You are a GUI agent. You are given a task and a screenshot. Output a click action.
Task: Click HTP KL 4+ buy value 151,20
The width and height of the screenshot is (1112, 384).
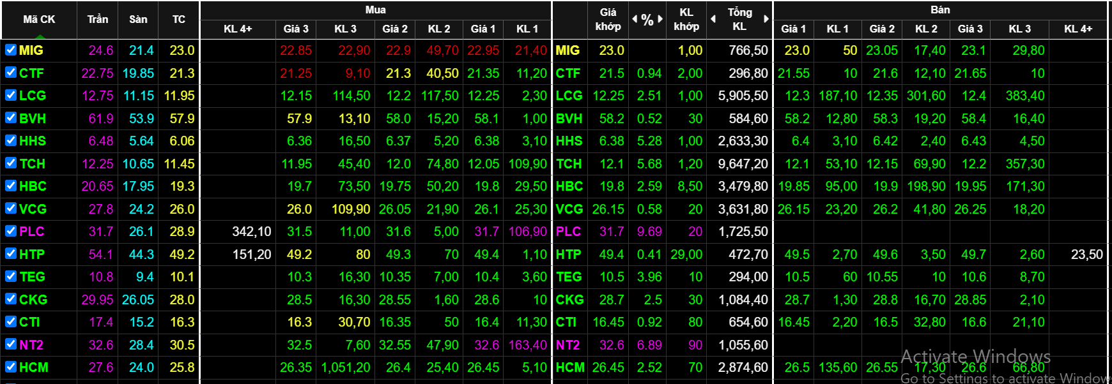(252, 255)
